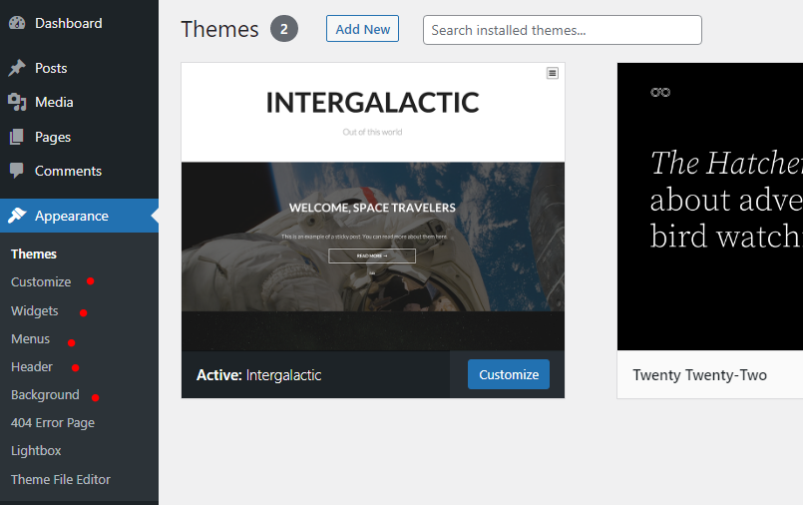
Task: Click the Twenty Twenty-Two theme name
Action: 699,375
